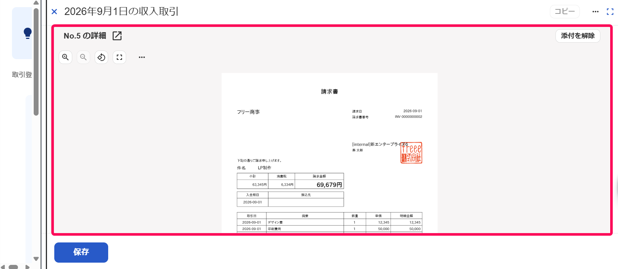Screen dimensions: 618x269
Task: Open more options in preview toolbar
Action: 142,57
